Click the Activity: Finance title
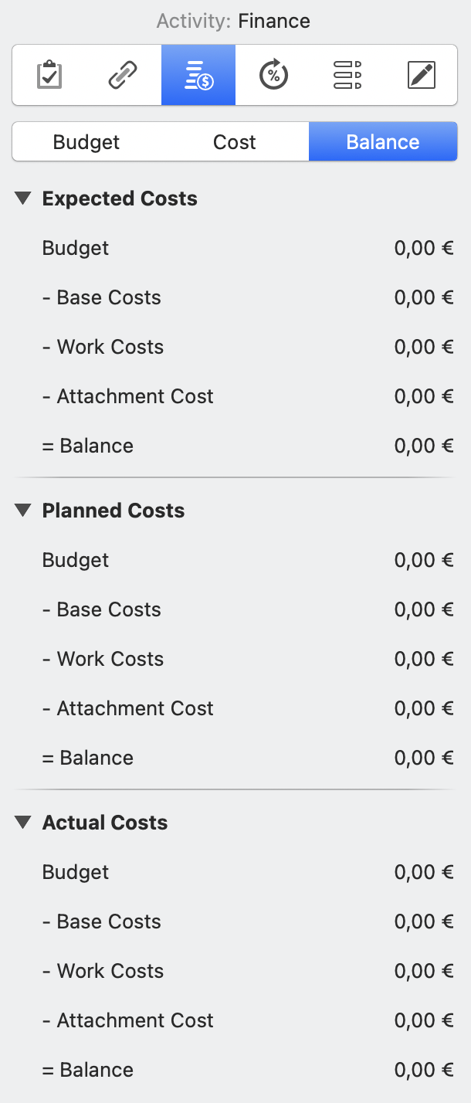This screenshot has height=1103, width=471. click(x=233, y=21)
